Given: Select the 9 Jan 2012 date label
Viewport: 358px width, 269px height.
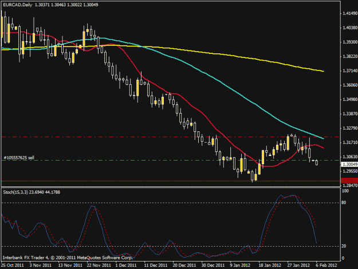Looking at the screenshot, I should tap(240, 265).
